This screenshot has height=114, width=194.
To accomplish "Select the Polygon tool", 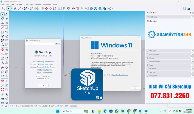I will click(7, 36).
